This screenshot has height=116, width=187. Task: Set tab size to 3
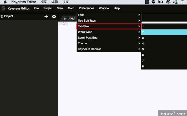(x=164, y=38)
